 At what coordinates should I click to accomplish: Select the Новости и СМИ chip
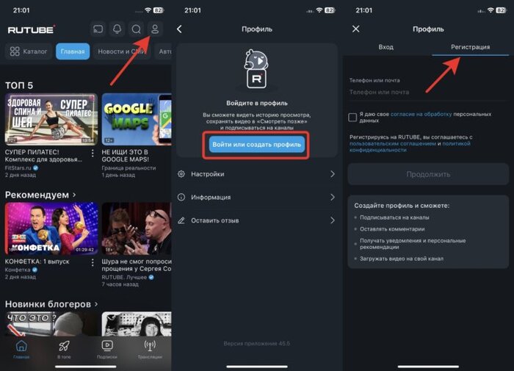(122, 51)
